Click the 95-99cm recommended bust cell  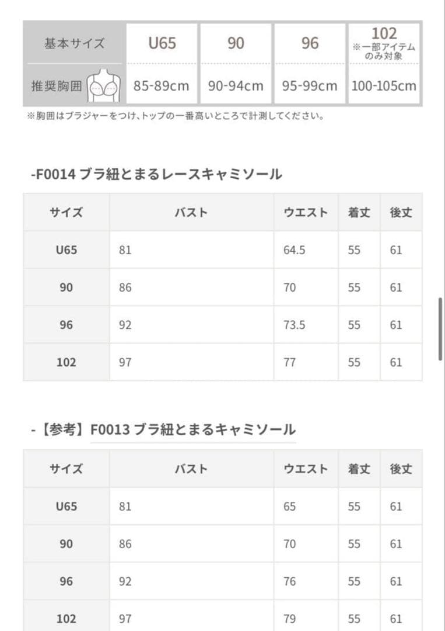[x=310, y=86]
